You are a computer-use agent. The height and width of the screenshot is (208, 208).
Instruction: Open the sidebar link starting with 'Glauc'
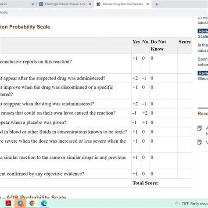(x=203, y=79)
